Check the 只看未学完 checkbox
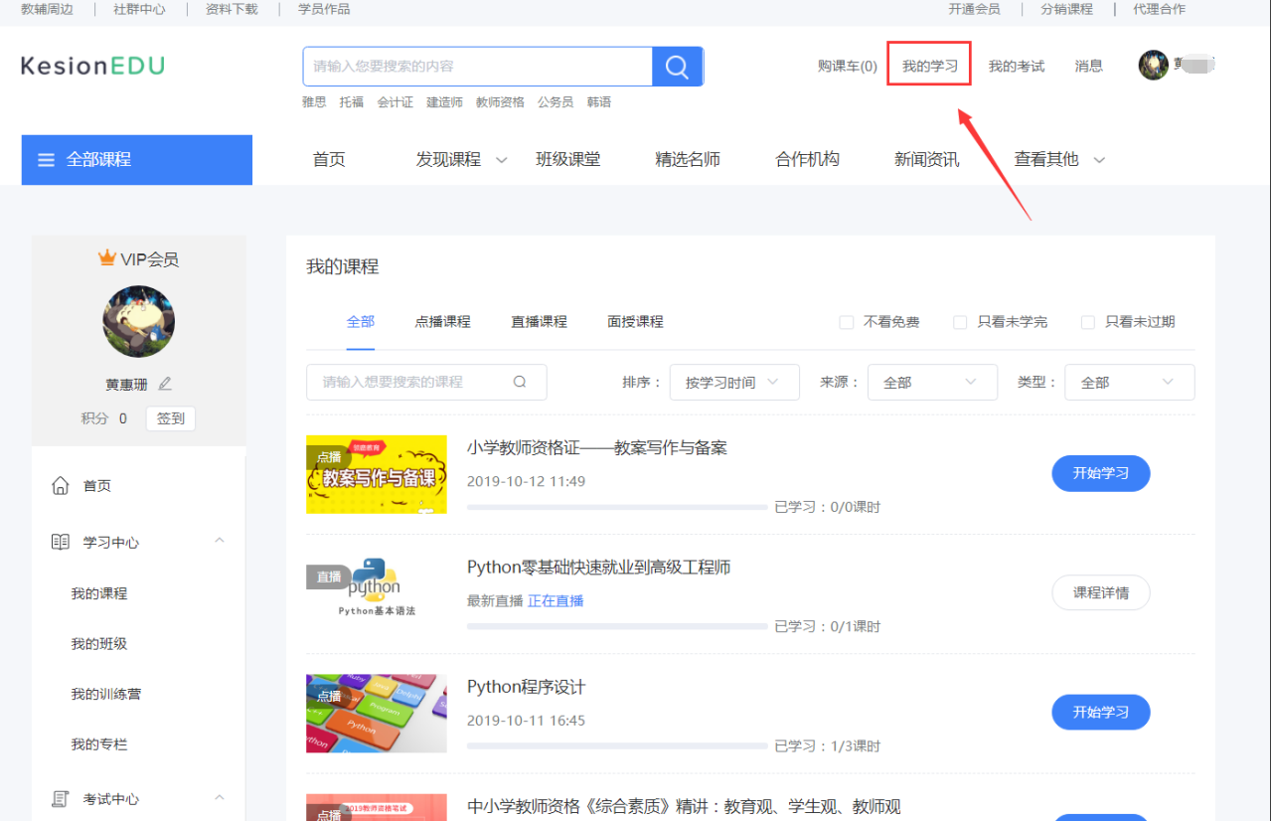Screen dimensions: 1271x821 (x=960, y=322)
